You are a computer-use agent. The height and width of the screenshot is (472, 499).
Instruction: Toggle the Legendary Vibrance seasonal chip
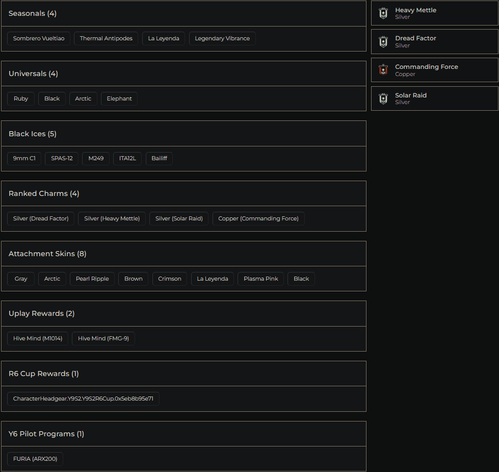click(x=222, y=38)
